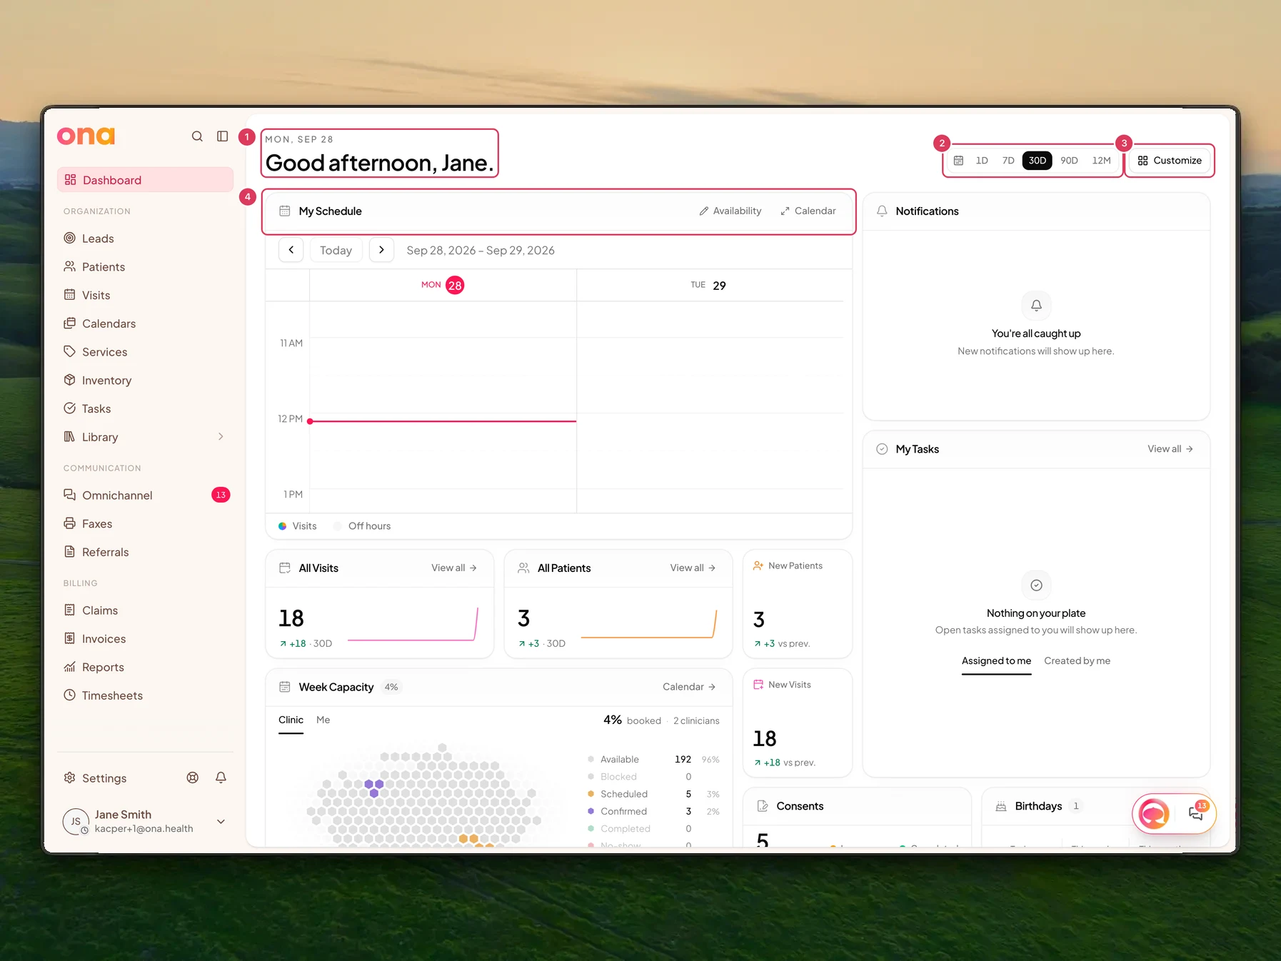This screenshot has height=961, width=1281.
Task: Select the 1D time range
Action: (982, 161)
